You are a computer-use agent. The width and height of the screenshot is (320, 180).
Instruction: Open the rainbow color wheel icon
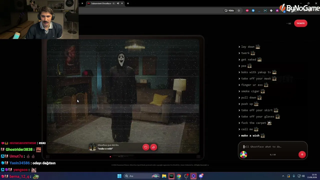tap(243, 154)
